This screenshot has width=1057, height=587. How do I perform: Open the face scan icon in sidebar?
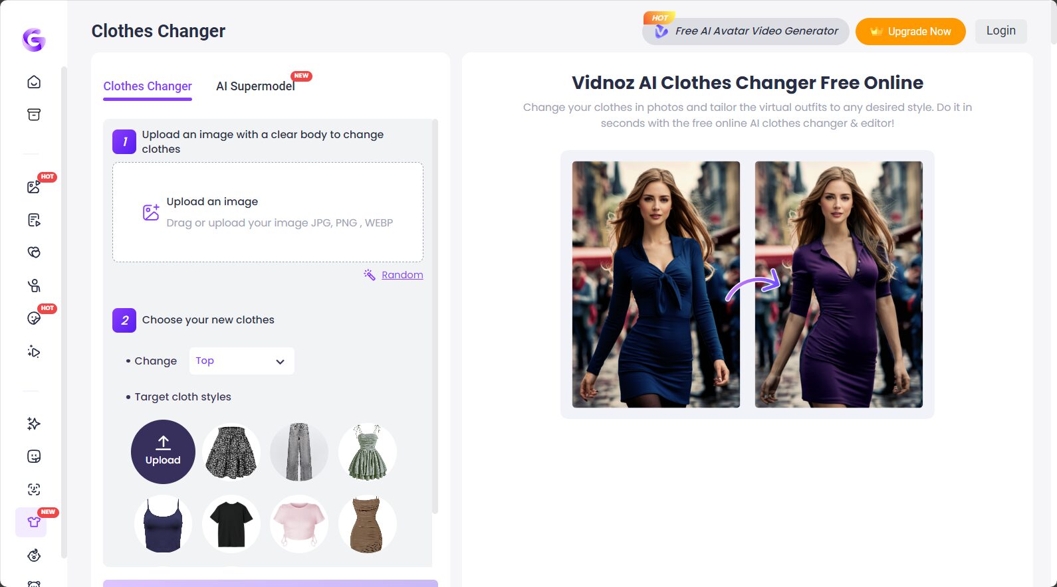(34, 489)
